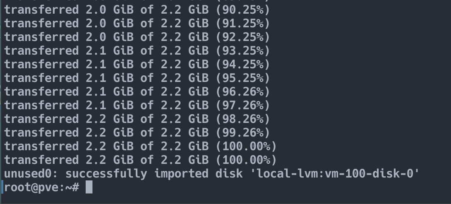This screenshot has width=451, height=204.
Task: Click the 'successfully imported disk' message line
Action: [x=212, y=174]
